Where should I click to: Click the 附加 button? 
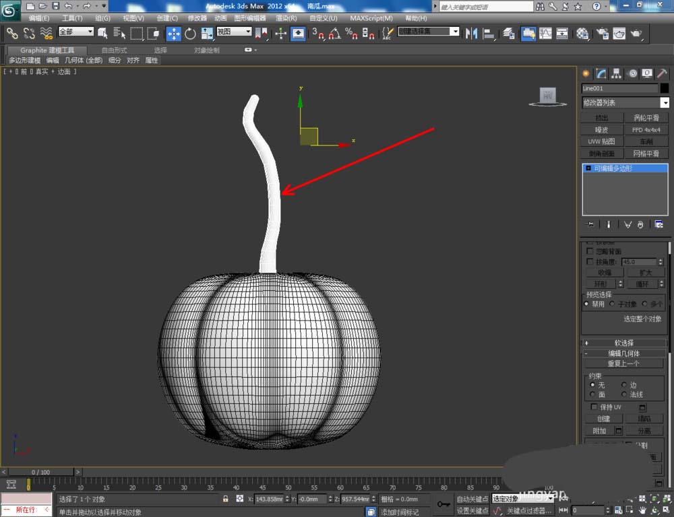[599, 431]
